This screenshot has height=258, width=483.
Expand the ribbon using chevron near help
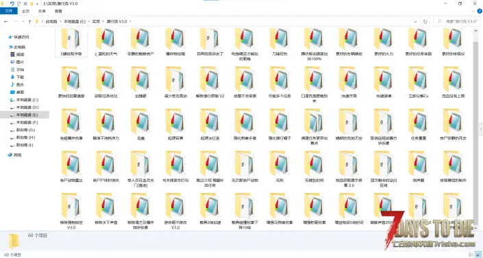tap(473, 11)
